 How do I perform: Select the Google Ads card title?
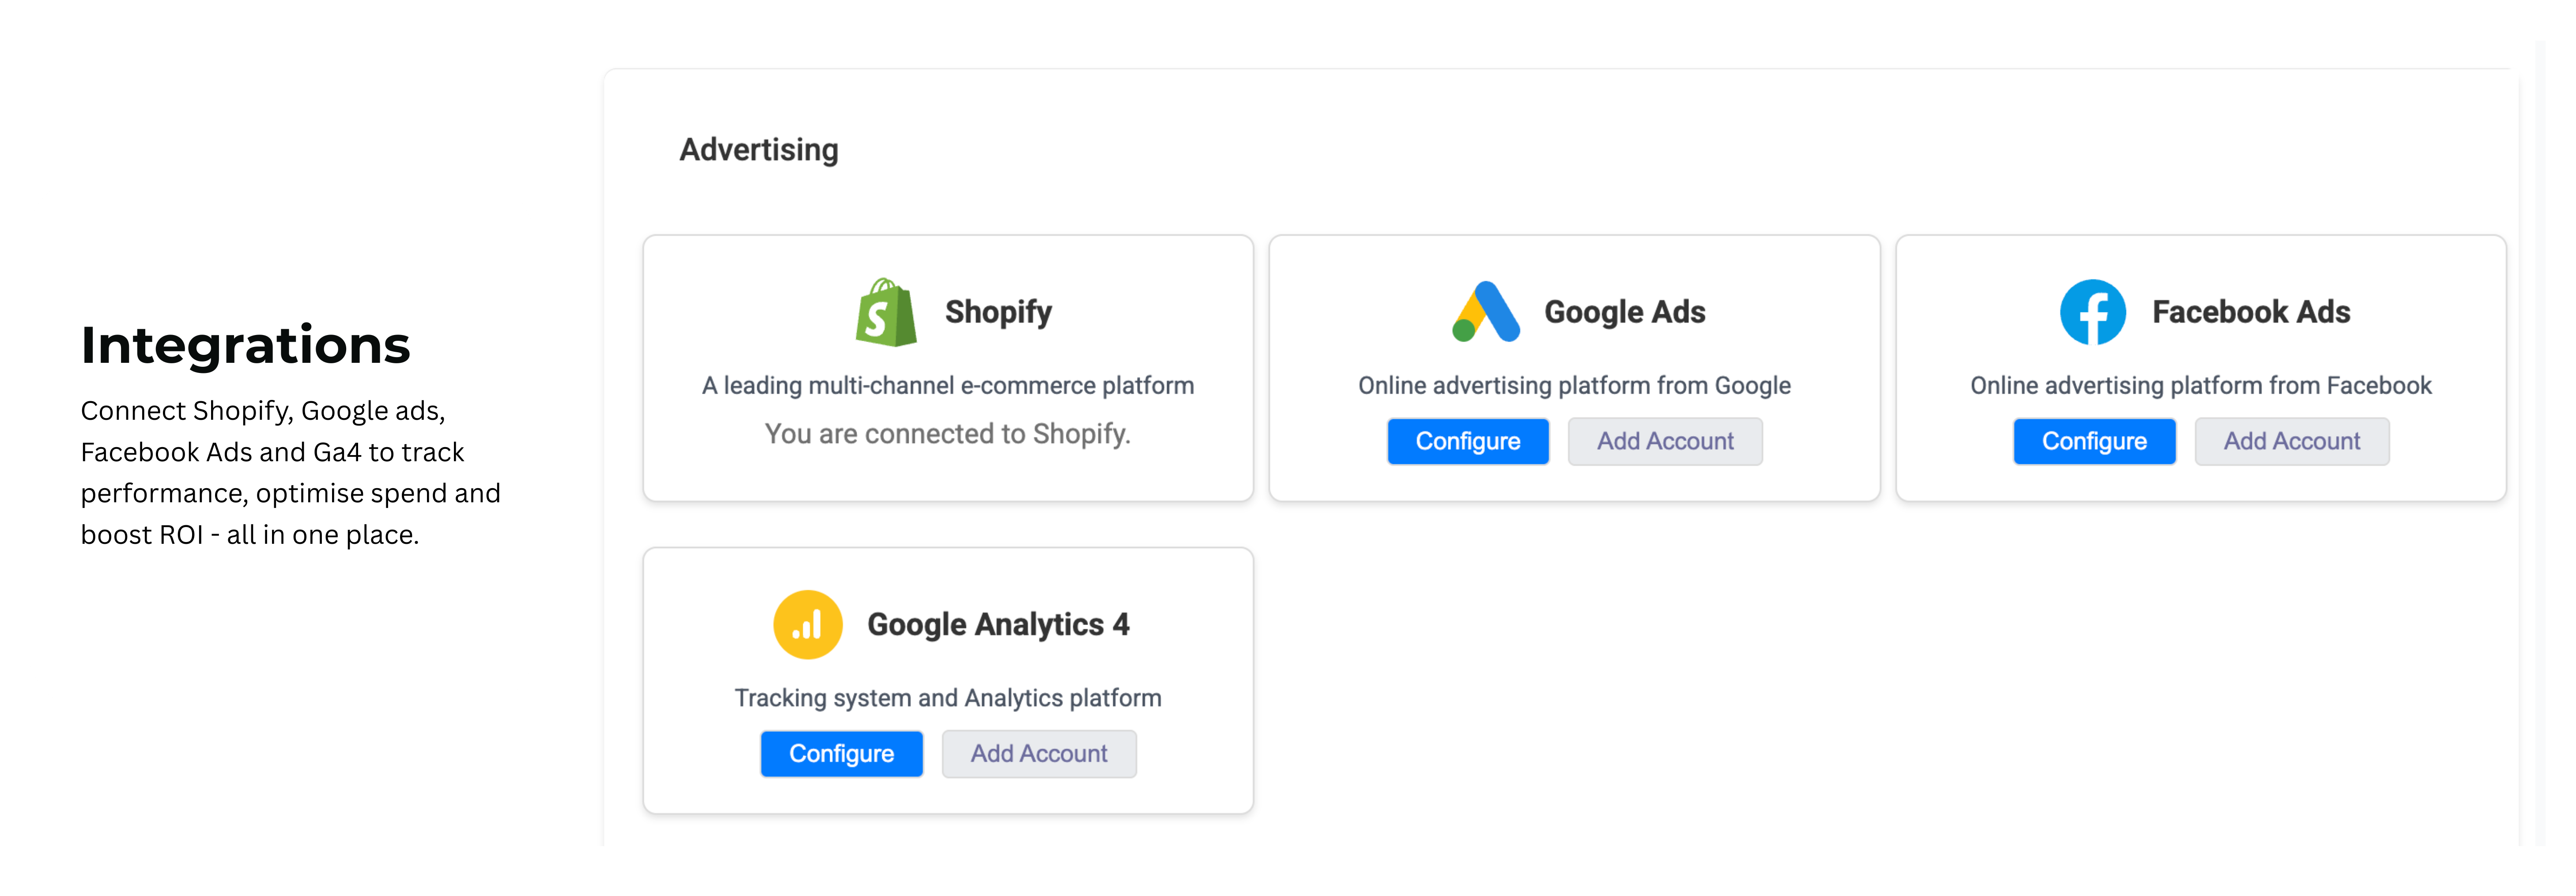coord(1624,312)
